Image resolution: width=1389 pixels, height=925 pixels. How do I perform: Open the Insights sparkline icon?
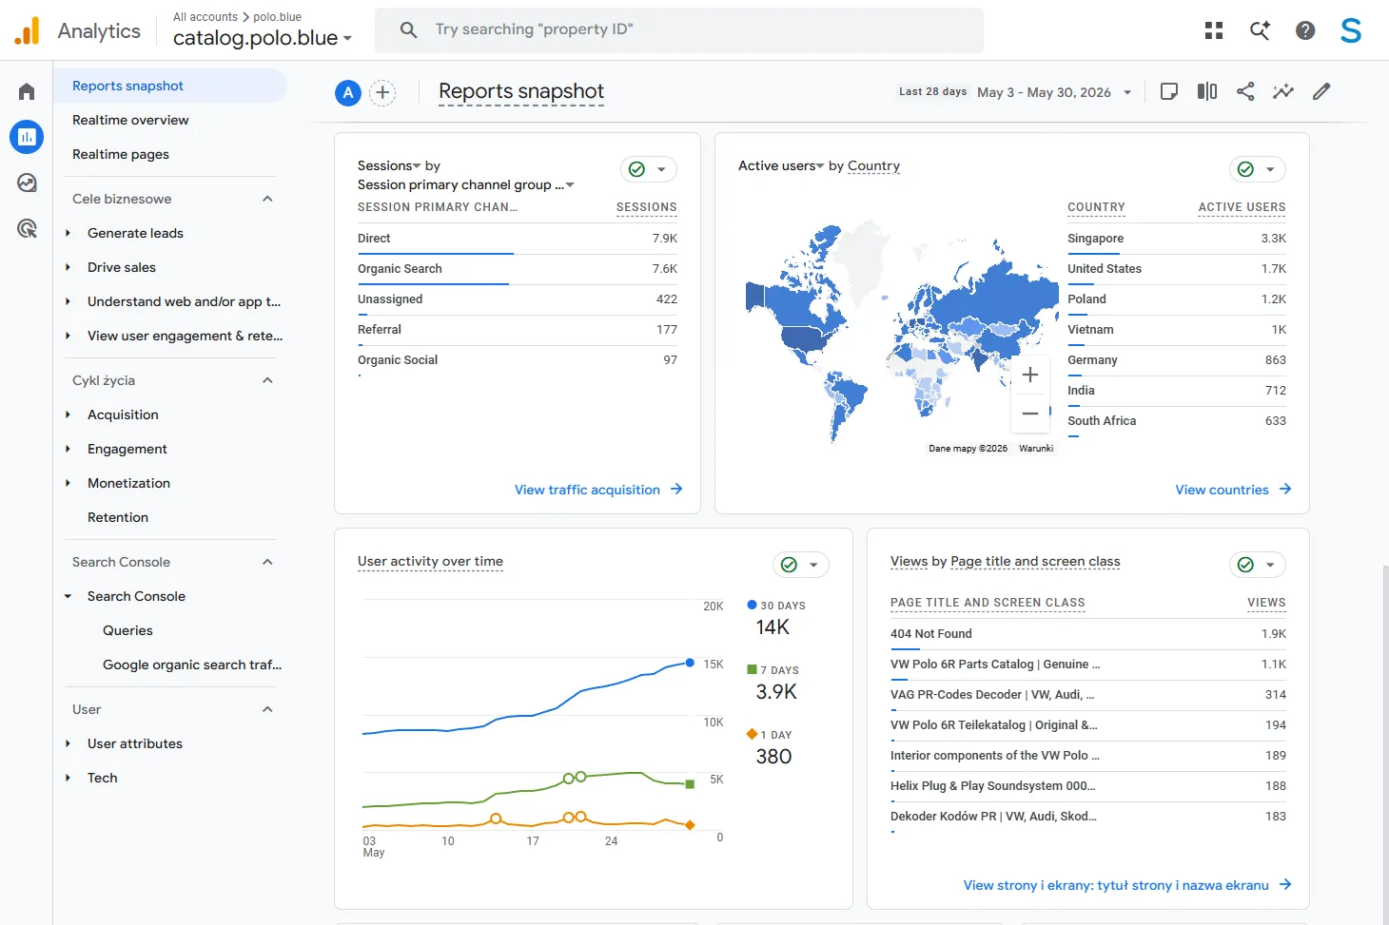click(1283, 91)
